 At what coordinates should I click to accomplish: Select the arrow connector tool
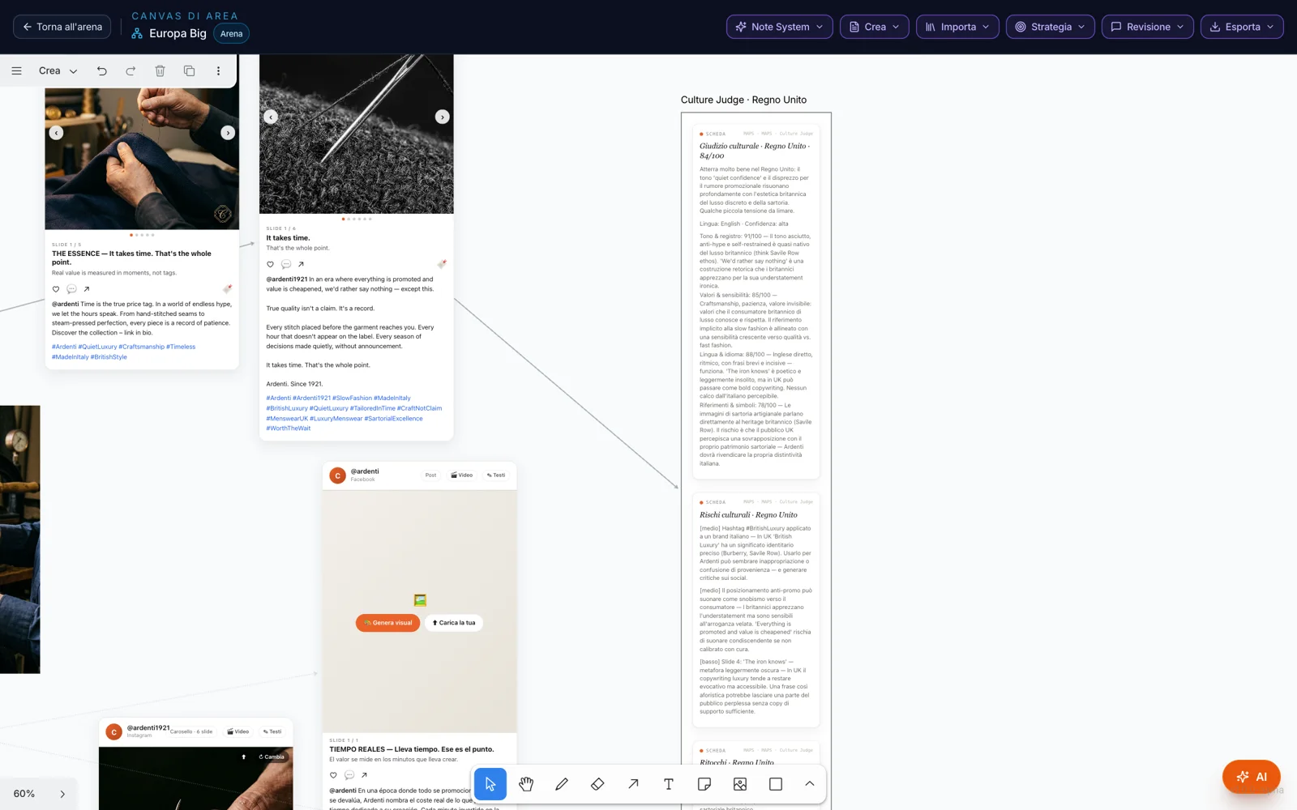coord(633,784)
